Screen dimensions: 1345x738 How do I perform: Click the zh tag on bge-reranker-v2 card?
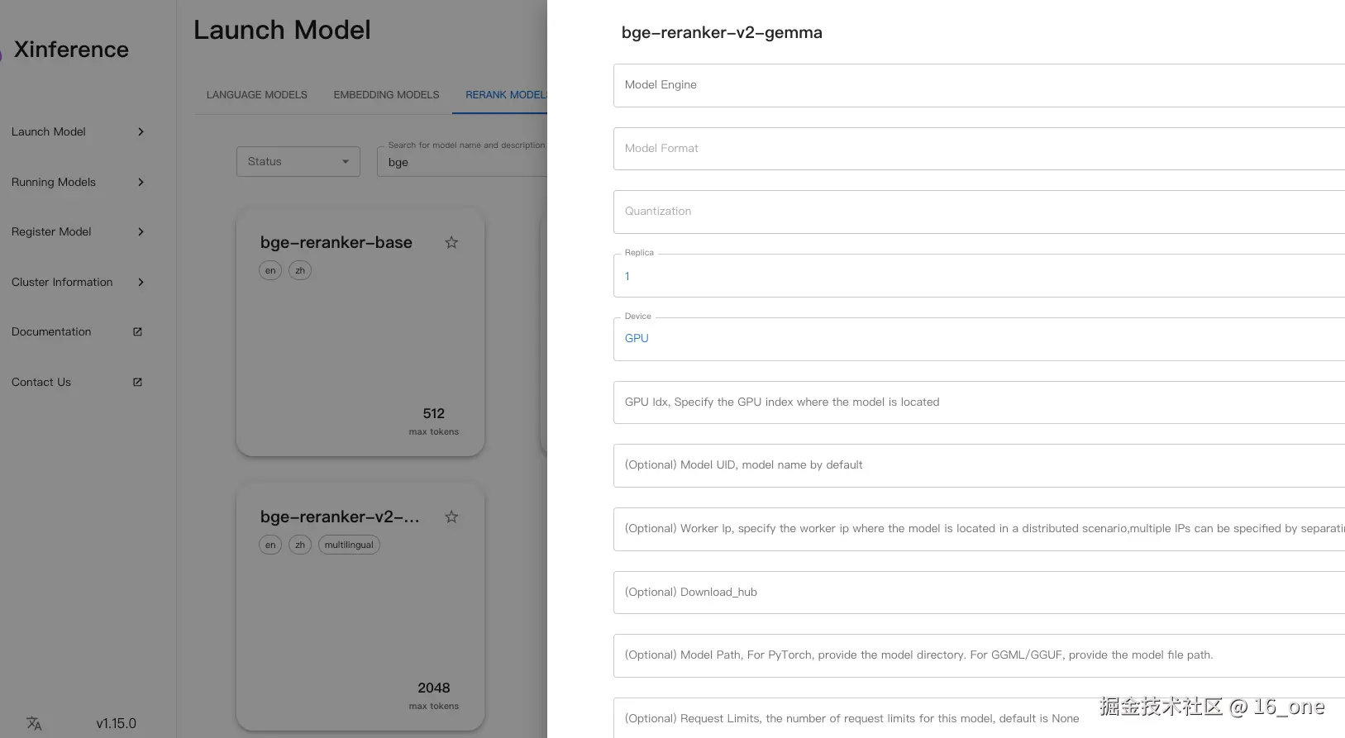pos(300,545)
